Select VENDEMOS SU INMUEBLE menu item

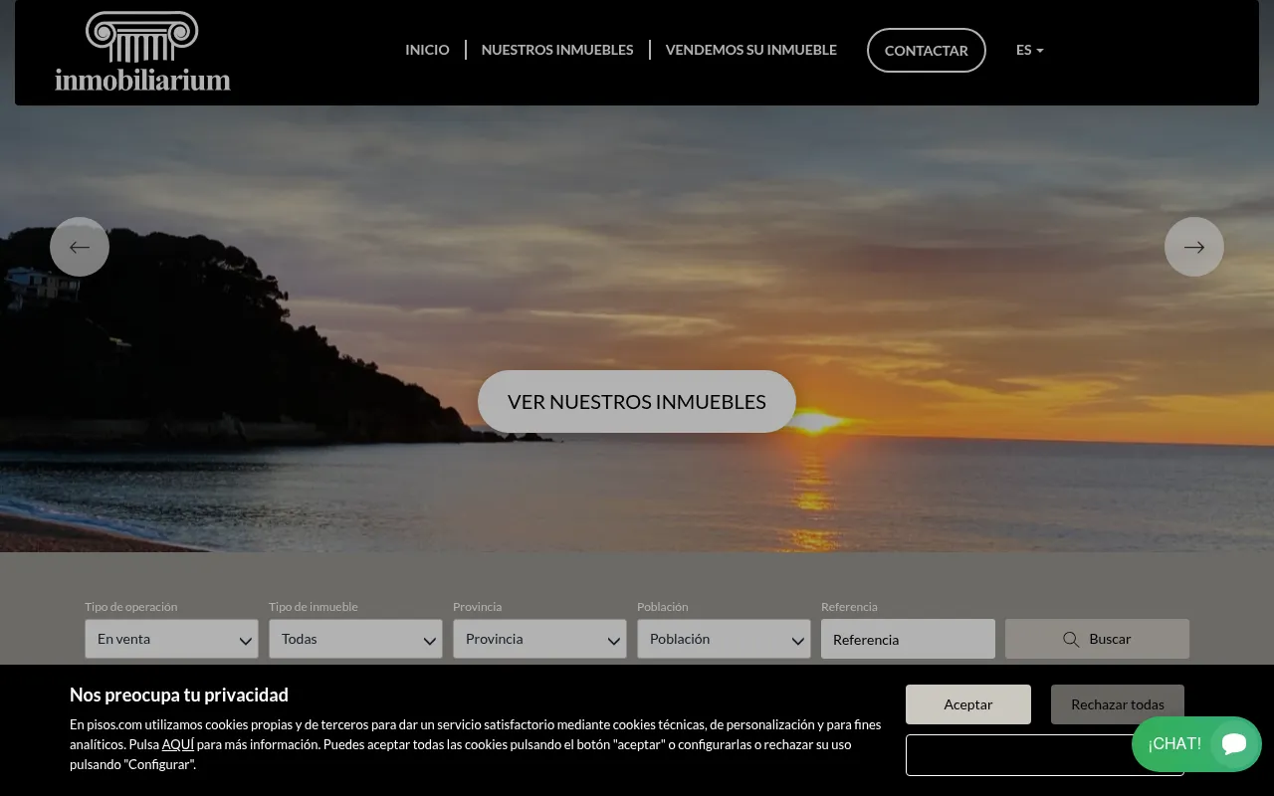click(751, 50)
